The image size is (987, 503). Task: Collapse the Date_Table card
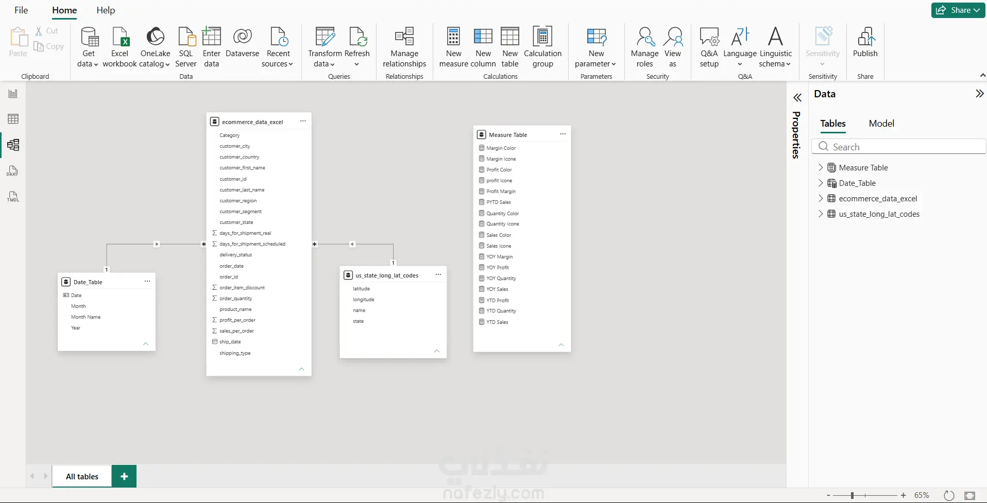click(x=146, y=344)
